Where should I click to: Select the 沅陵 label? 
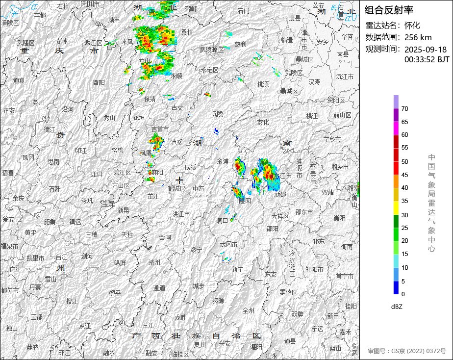point(217,114)
